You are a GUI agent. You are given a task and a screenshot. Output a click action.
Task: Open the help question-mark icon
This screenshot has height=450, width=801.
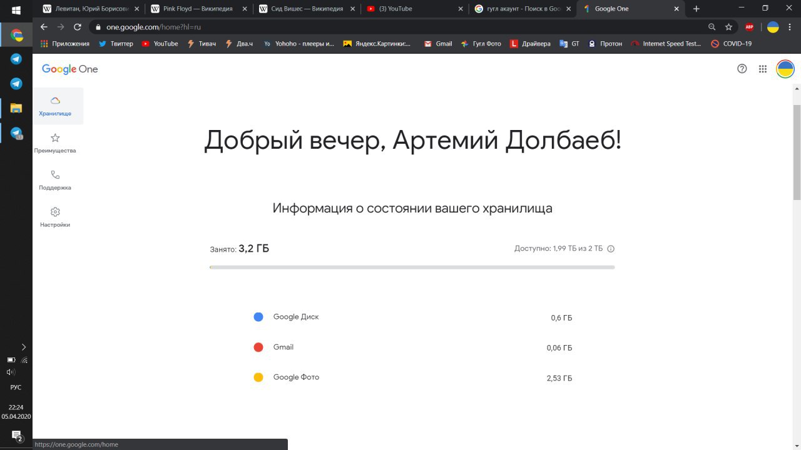[742, 69]
